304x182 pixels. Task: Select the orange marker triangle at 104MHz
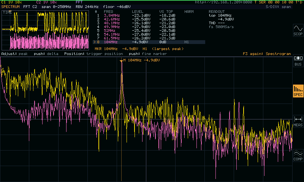tap(121, 61)
